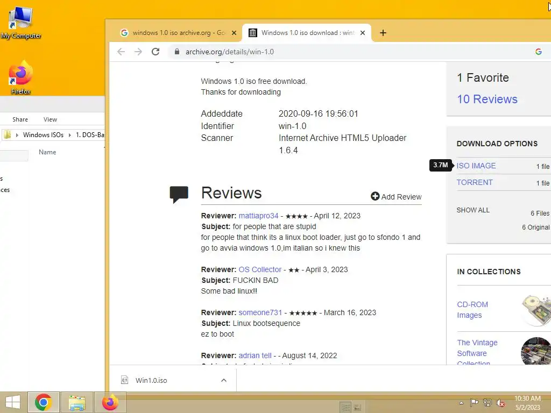Click the Action Center flag icon
The image size is (551, 413).
coord(474,402)
